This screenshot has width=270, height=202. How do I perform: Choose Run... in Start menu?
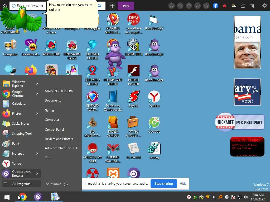click(x=49, y=157)
